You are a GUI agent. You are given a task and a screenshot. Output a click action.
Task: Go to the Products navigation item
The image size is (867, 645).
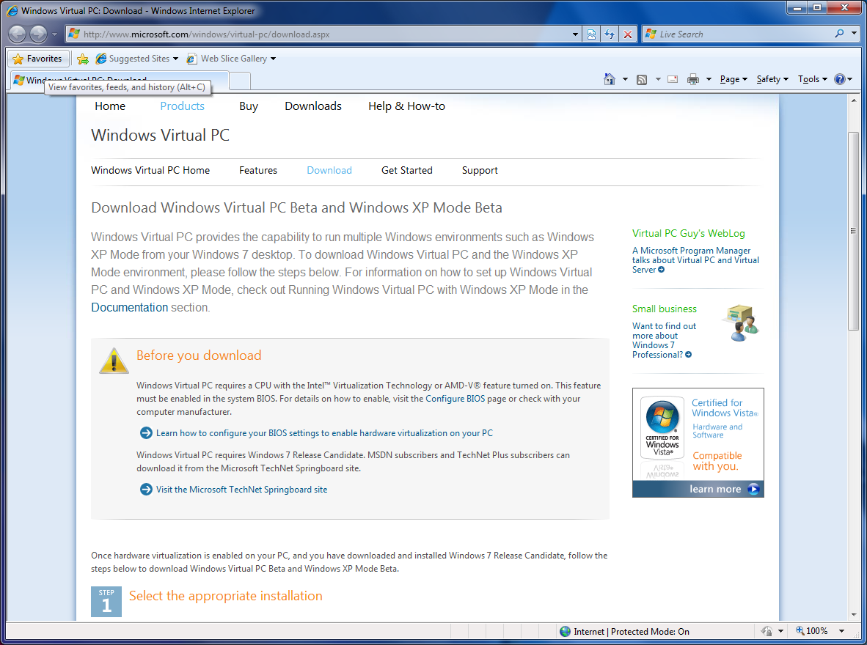tap(183, 106)
